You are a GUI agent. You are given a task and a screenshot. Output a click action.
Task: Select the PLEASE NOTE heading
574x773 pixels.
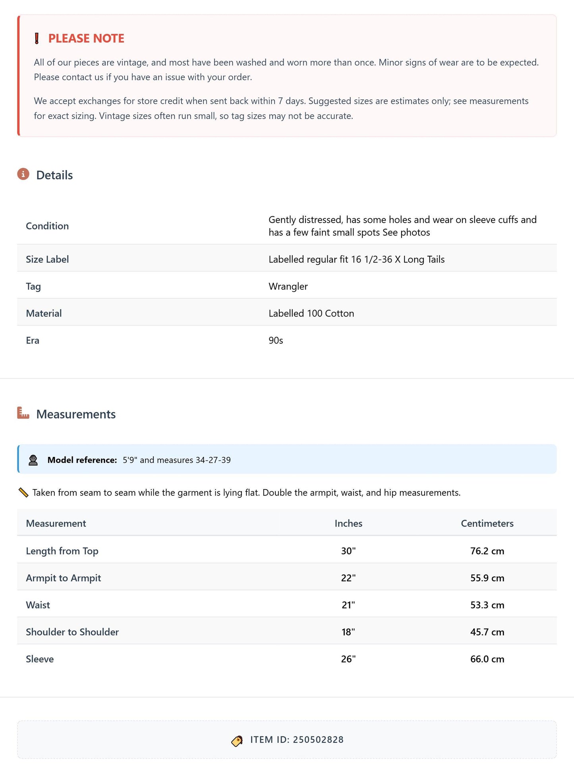click(x=86, y=39)
